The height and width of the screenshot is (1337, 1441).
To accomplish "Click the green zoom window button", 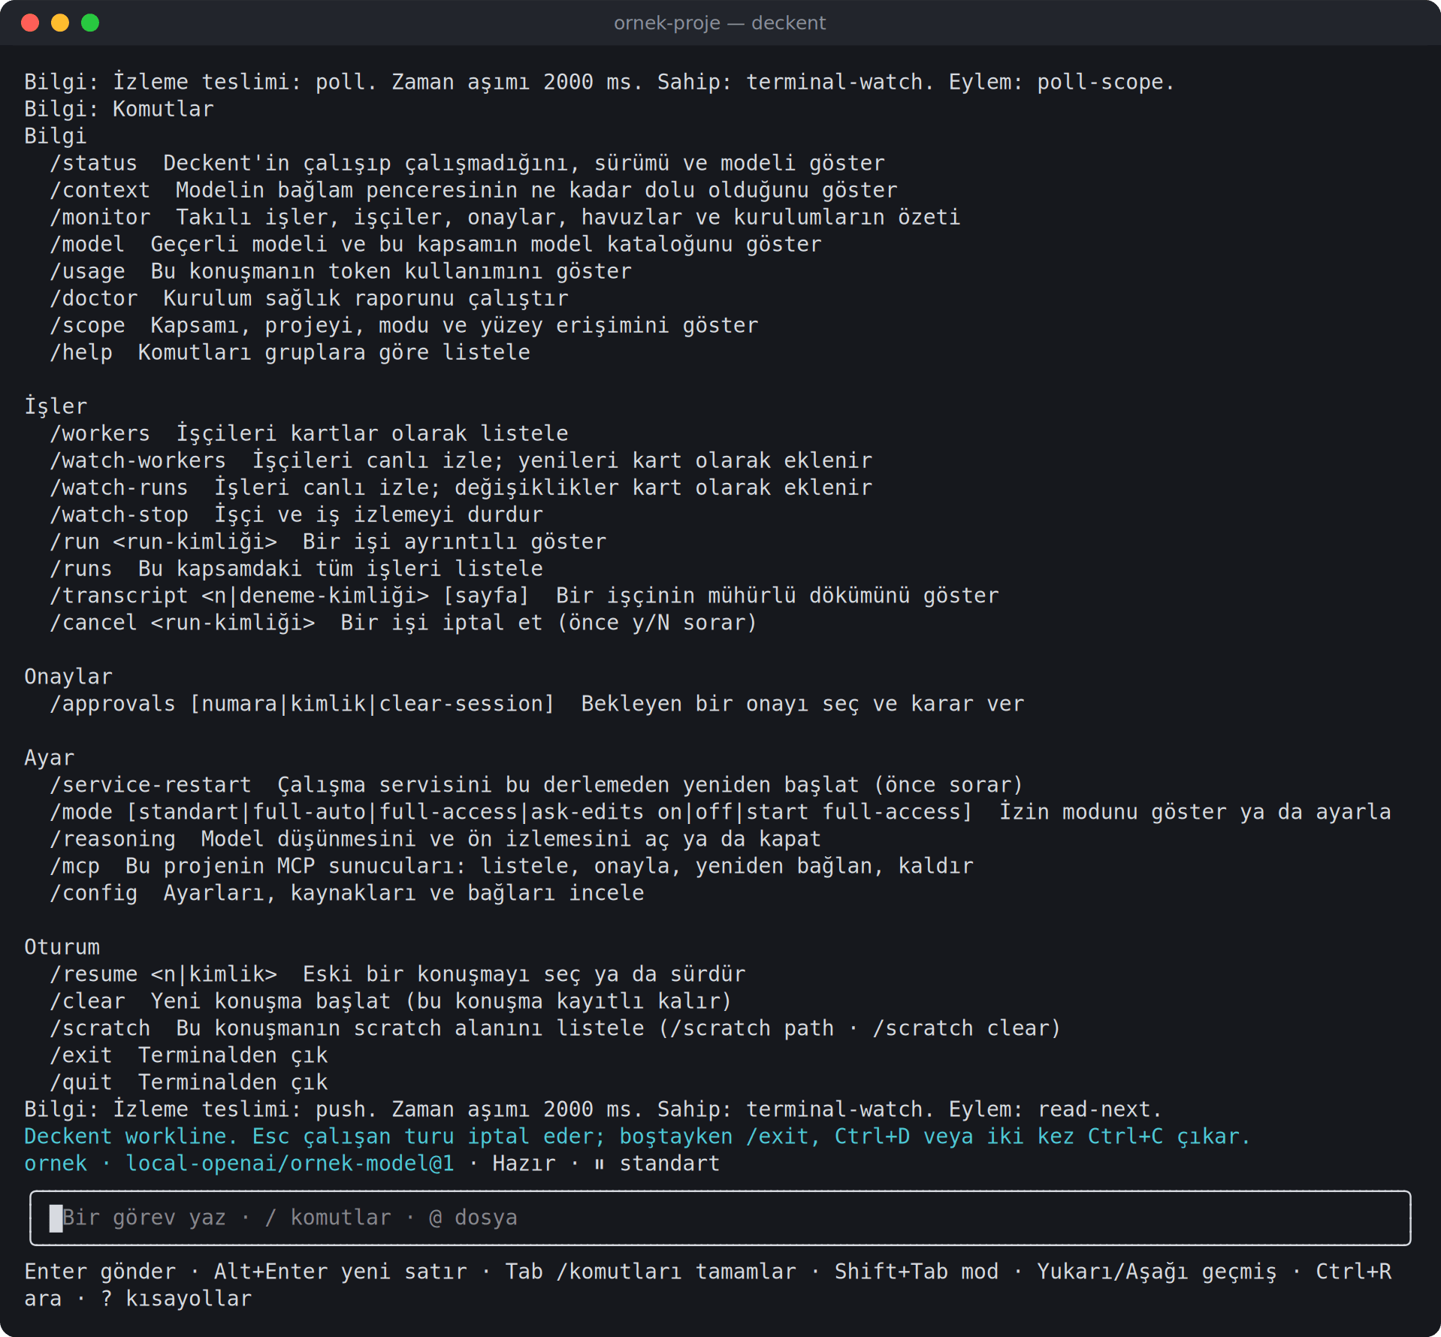I will pyautogui.click(x=90, y=23).
